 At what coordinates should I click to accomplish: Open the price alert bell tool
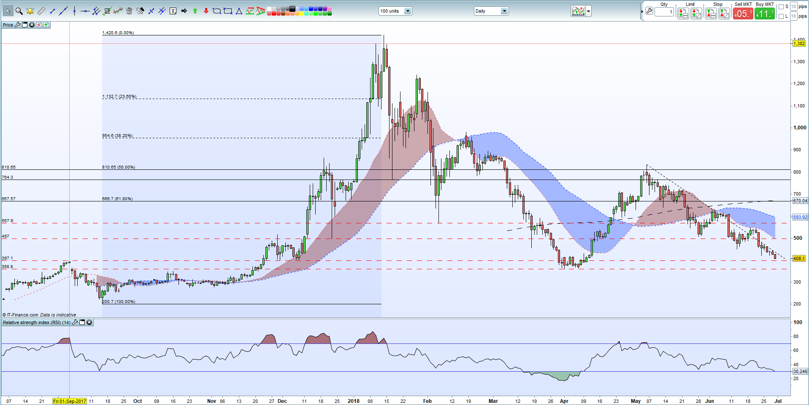[x=30, y=11]
